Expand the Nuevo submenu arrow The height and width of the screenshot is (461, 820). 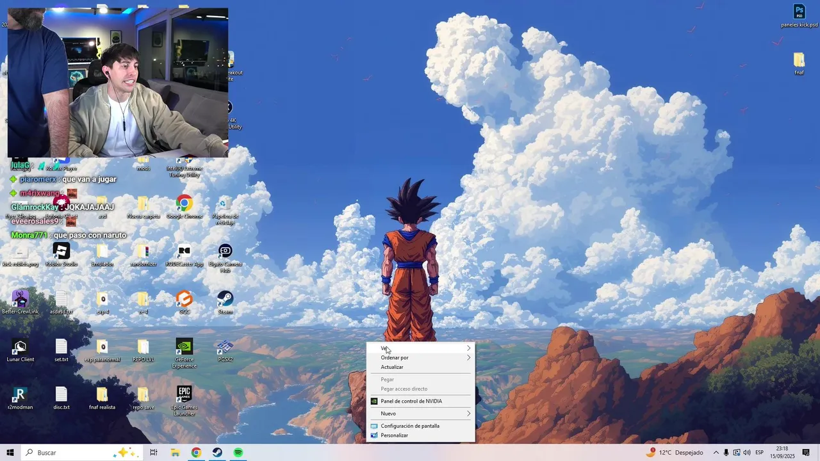(x=468, y=414)
